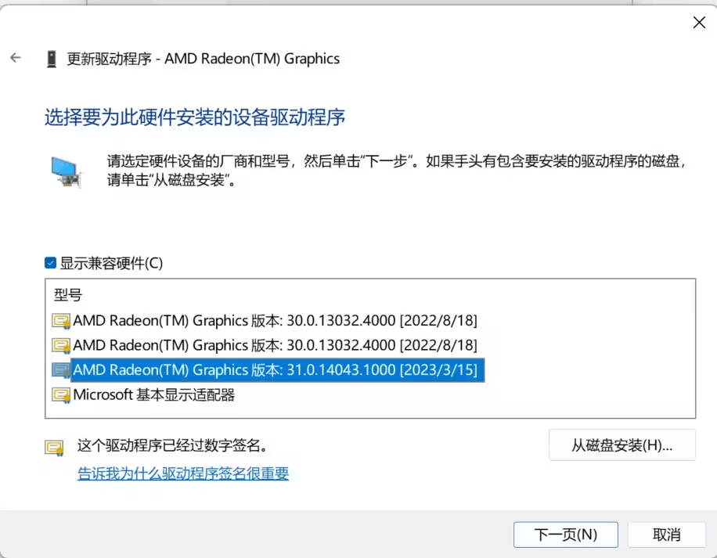The image size is (717, 558).
Task: Select the Microsoft 基本显示适配器 entry
Action: (x=154, y=394)
